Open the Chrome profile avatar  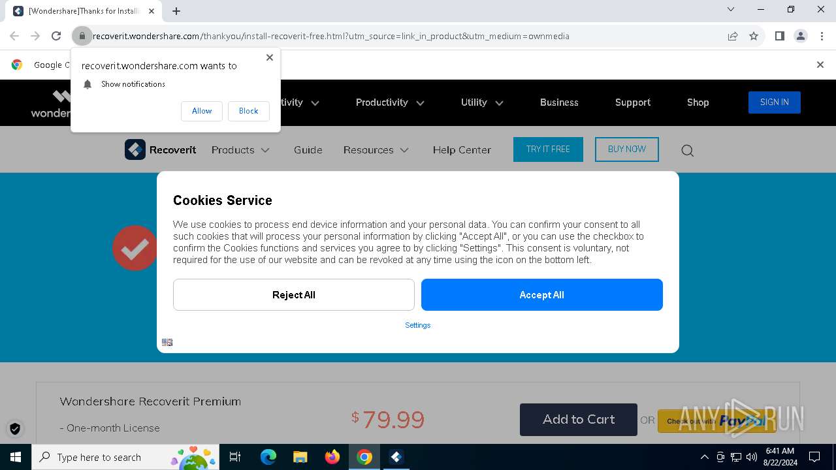coord(801,36)
